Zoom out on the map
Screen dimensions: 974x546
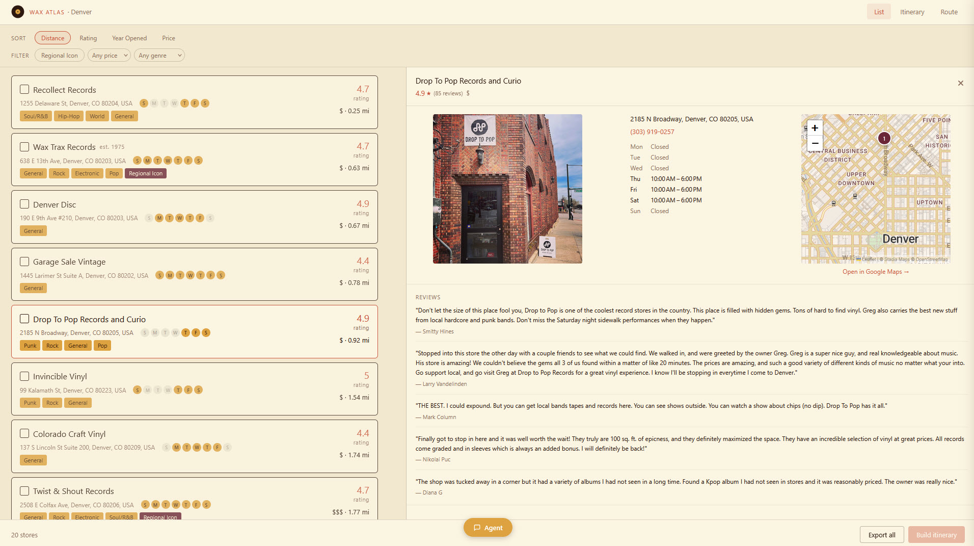point(815,143)
